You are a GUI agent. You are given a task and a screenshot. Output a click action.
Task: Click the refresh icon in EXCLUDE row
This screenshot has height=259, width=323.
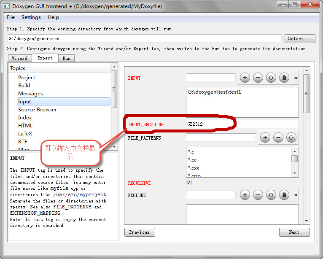[271, 195]
